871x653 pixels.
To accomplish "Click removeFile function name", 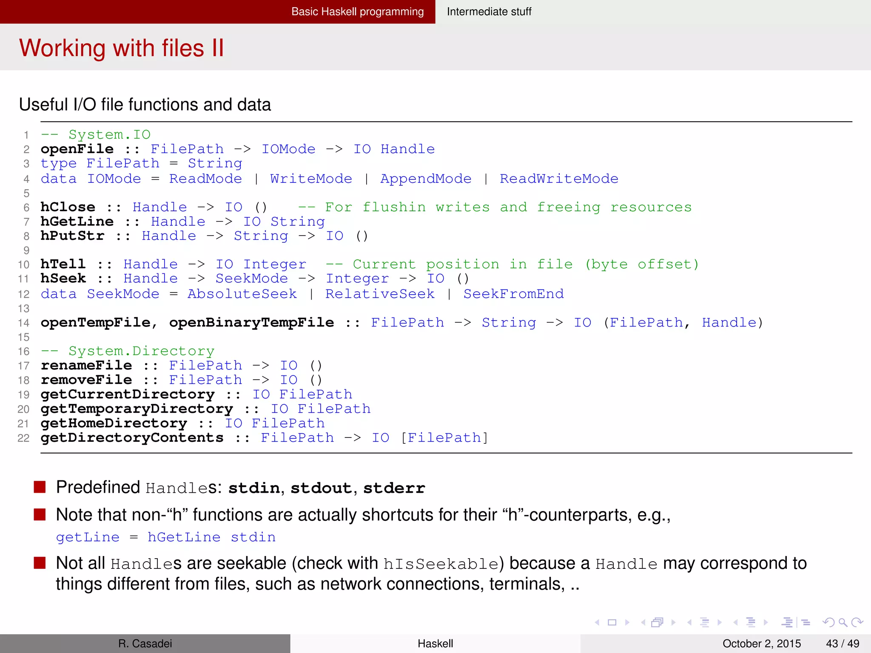I will [86, 380].
